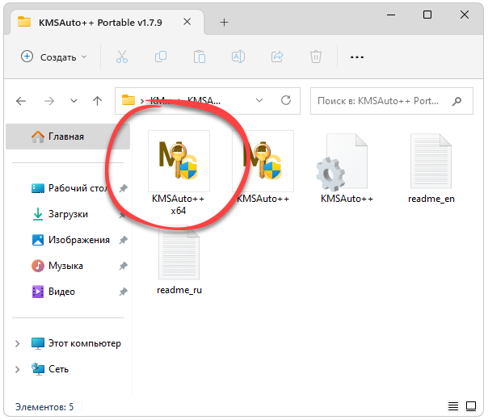Expand address bar history dropdown
488x420 pixels.
coord(259,100)
